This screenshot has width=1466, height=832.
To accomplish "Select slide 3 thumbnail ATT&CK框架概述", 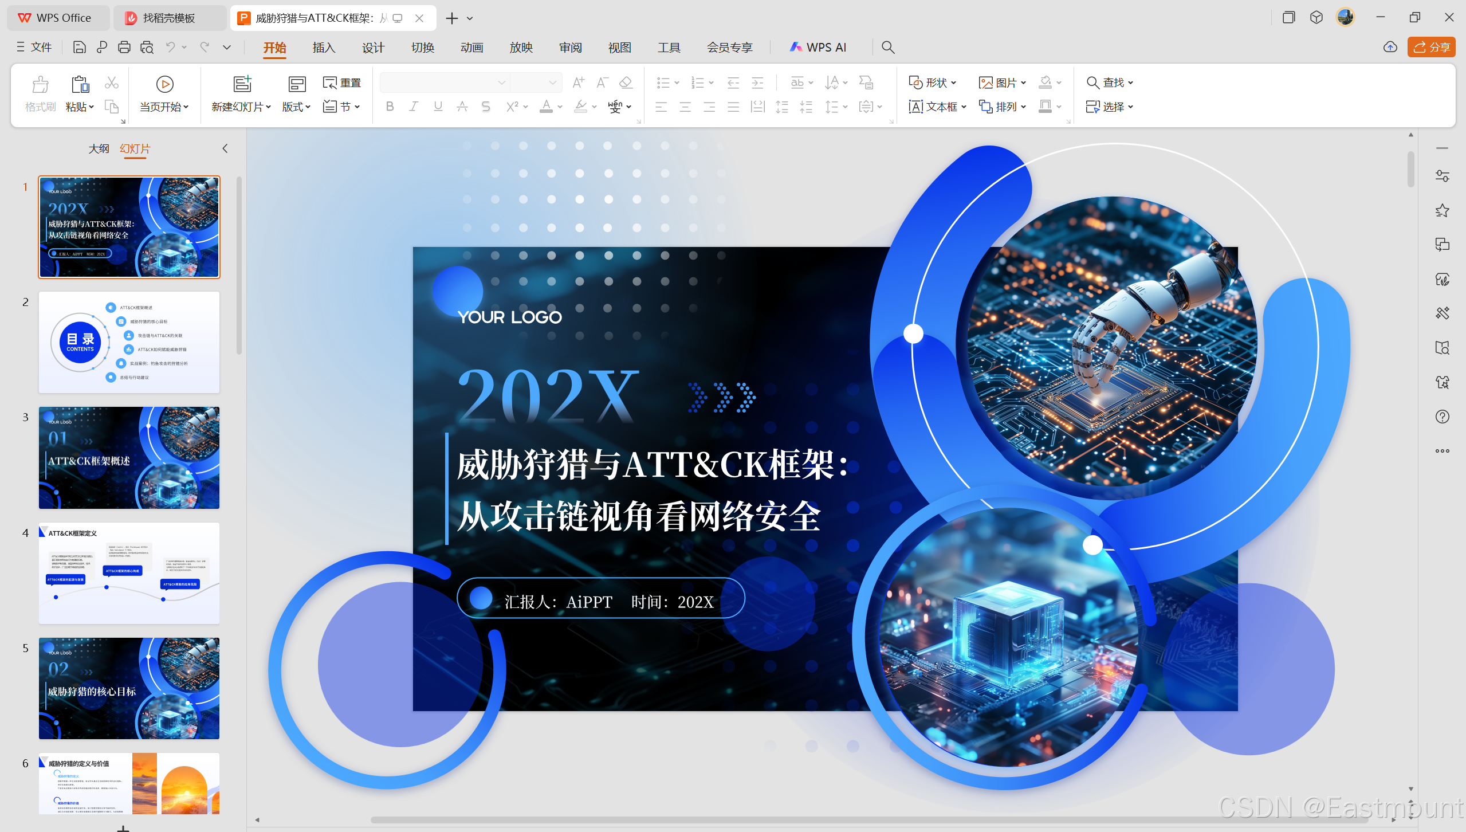I will coord(129,458).
